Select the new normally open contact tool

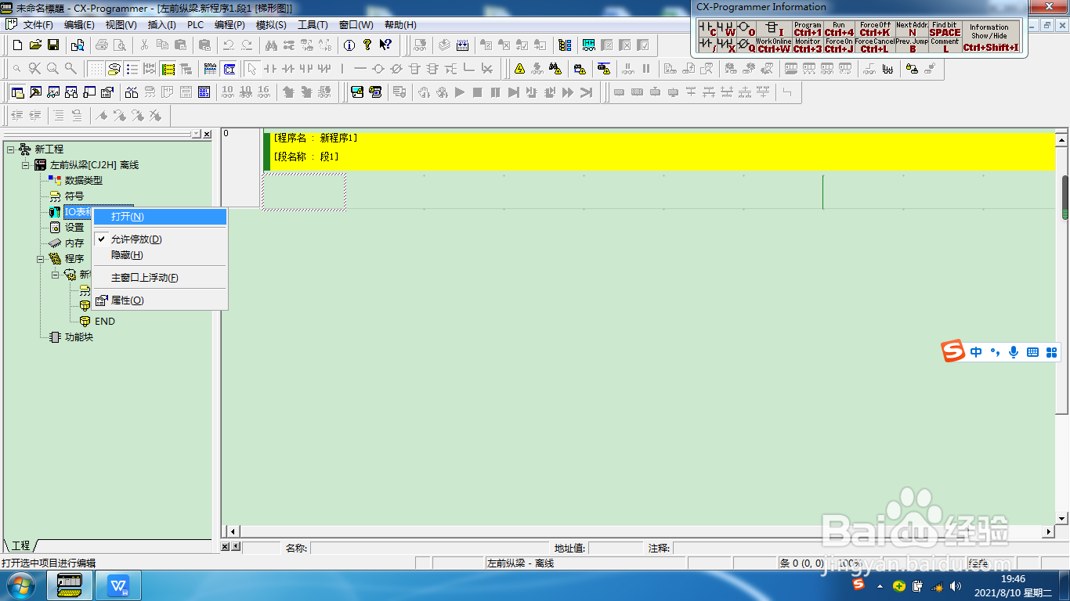click(270, 69)
